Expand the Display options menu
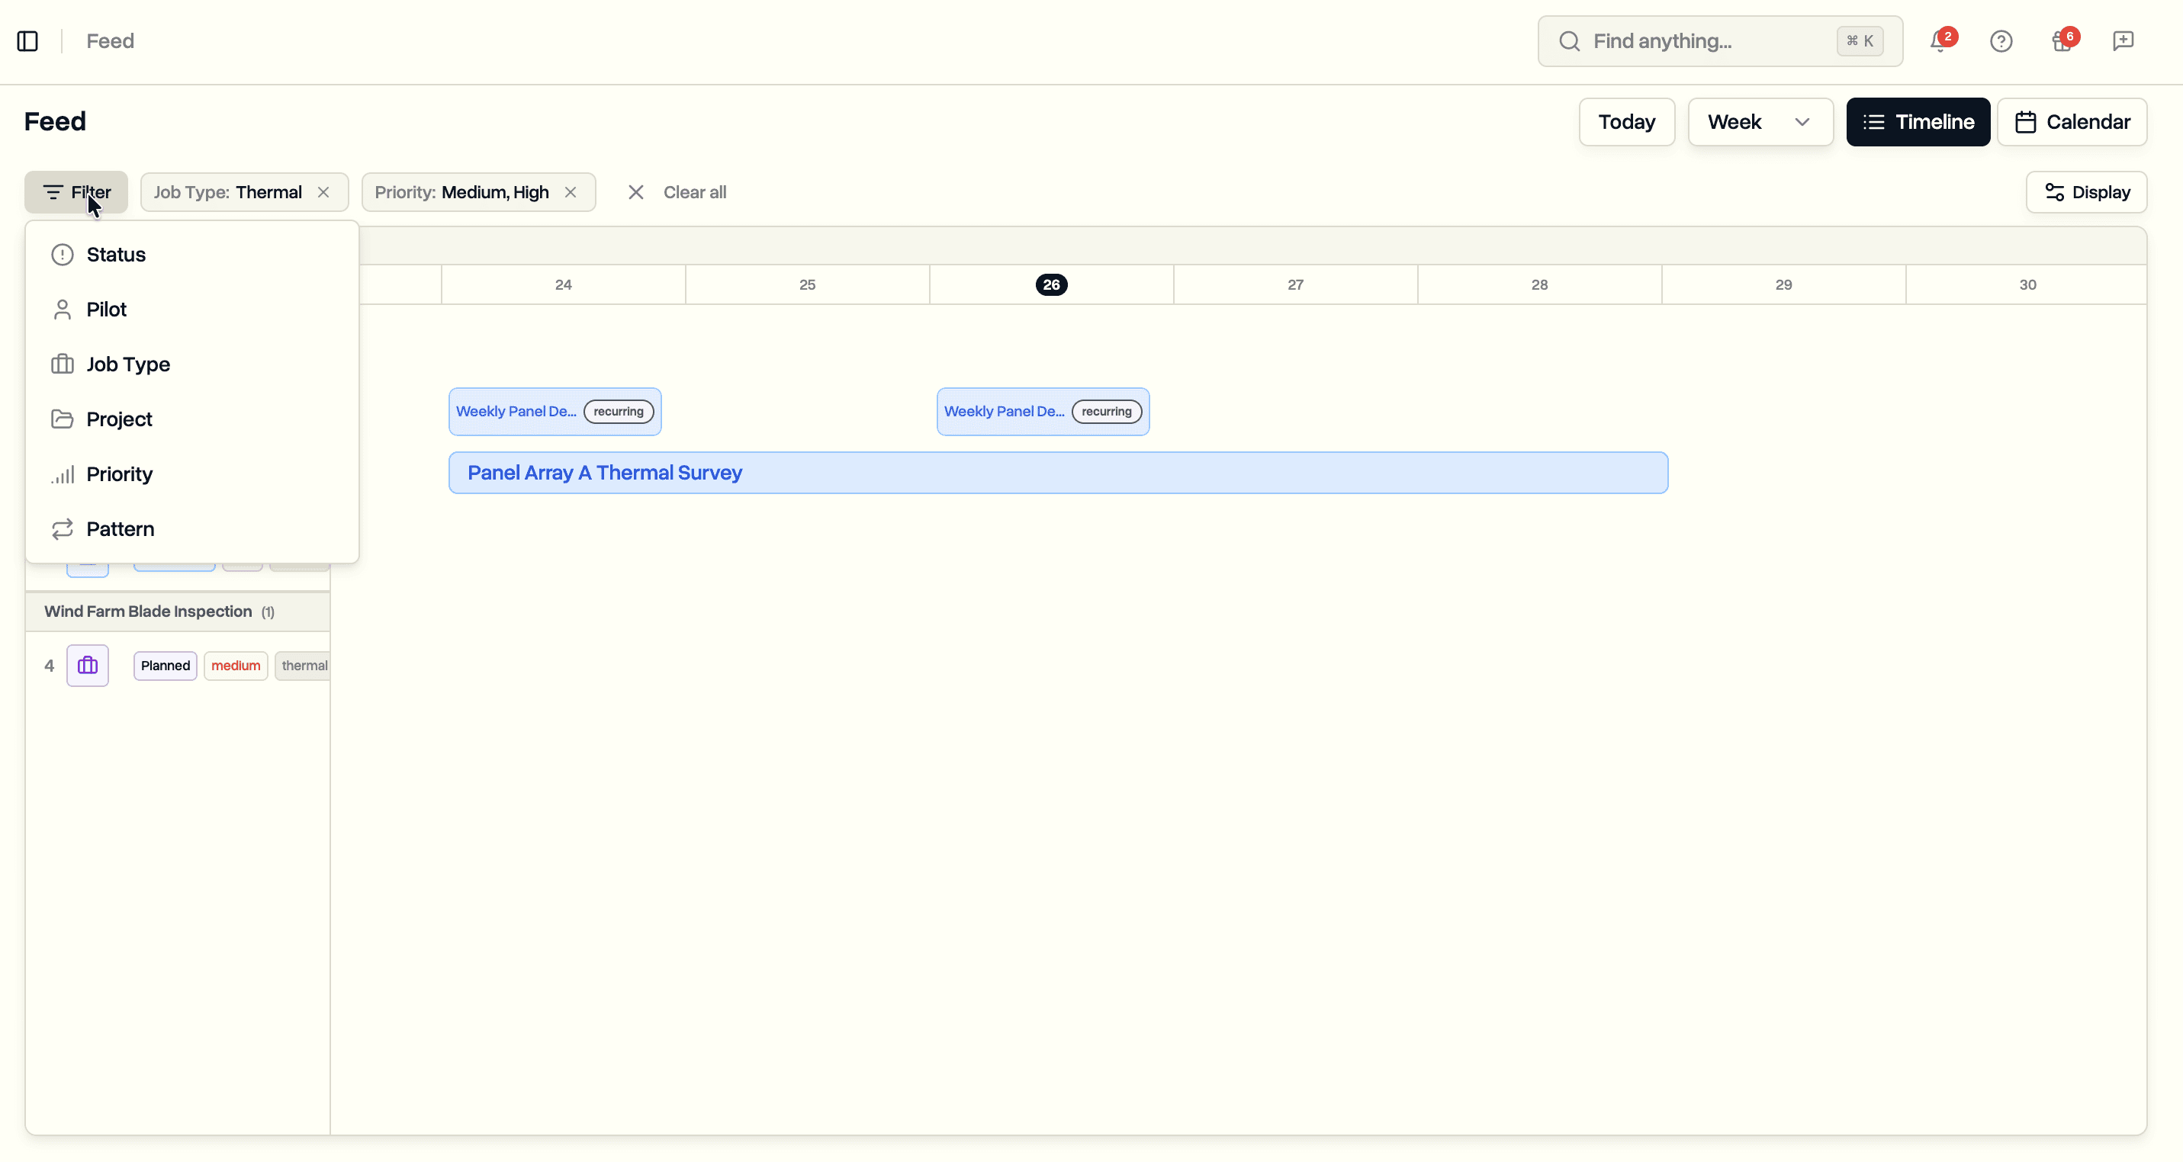 (2085, 191)
